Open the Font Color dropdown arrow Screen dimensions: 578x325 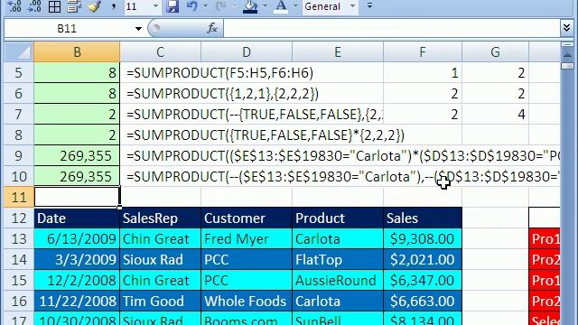(295, 6)
